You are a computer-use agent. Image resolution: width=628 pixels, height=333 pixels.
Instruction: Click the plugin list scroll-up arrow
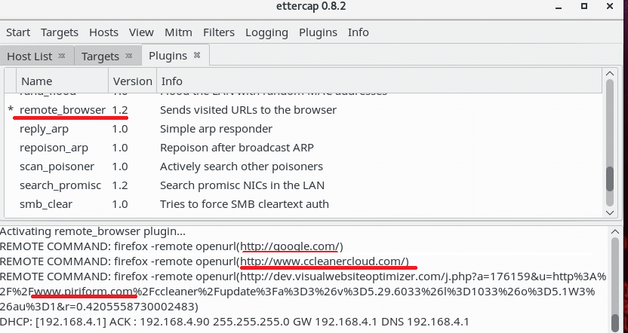click(x=610, y=74)
